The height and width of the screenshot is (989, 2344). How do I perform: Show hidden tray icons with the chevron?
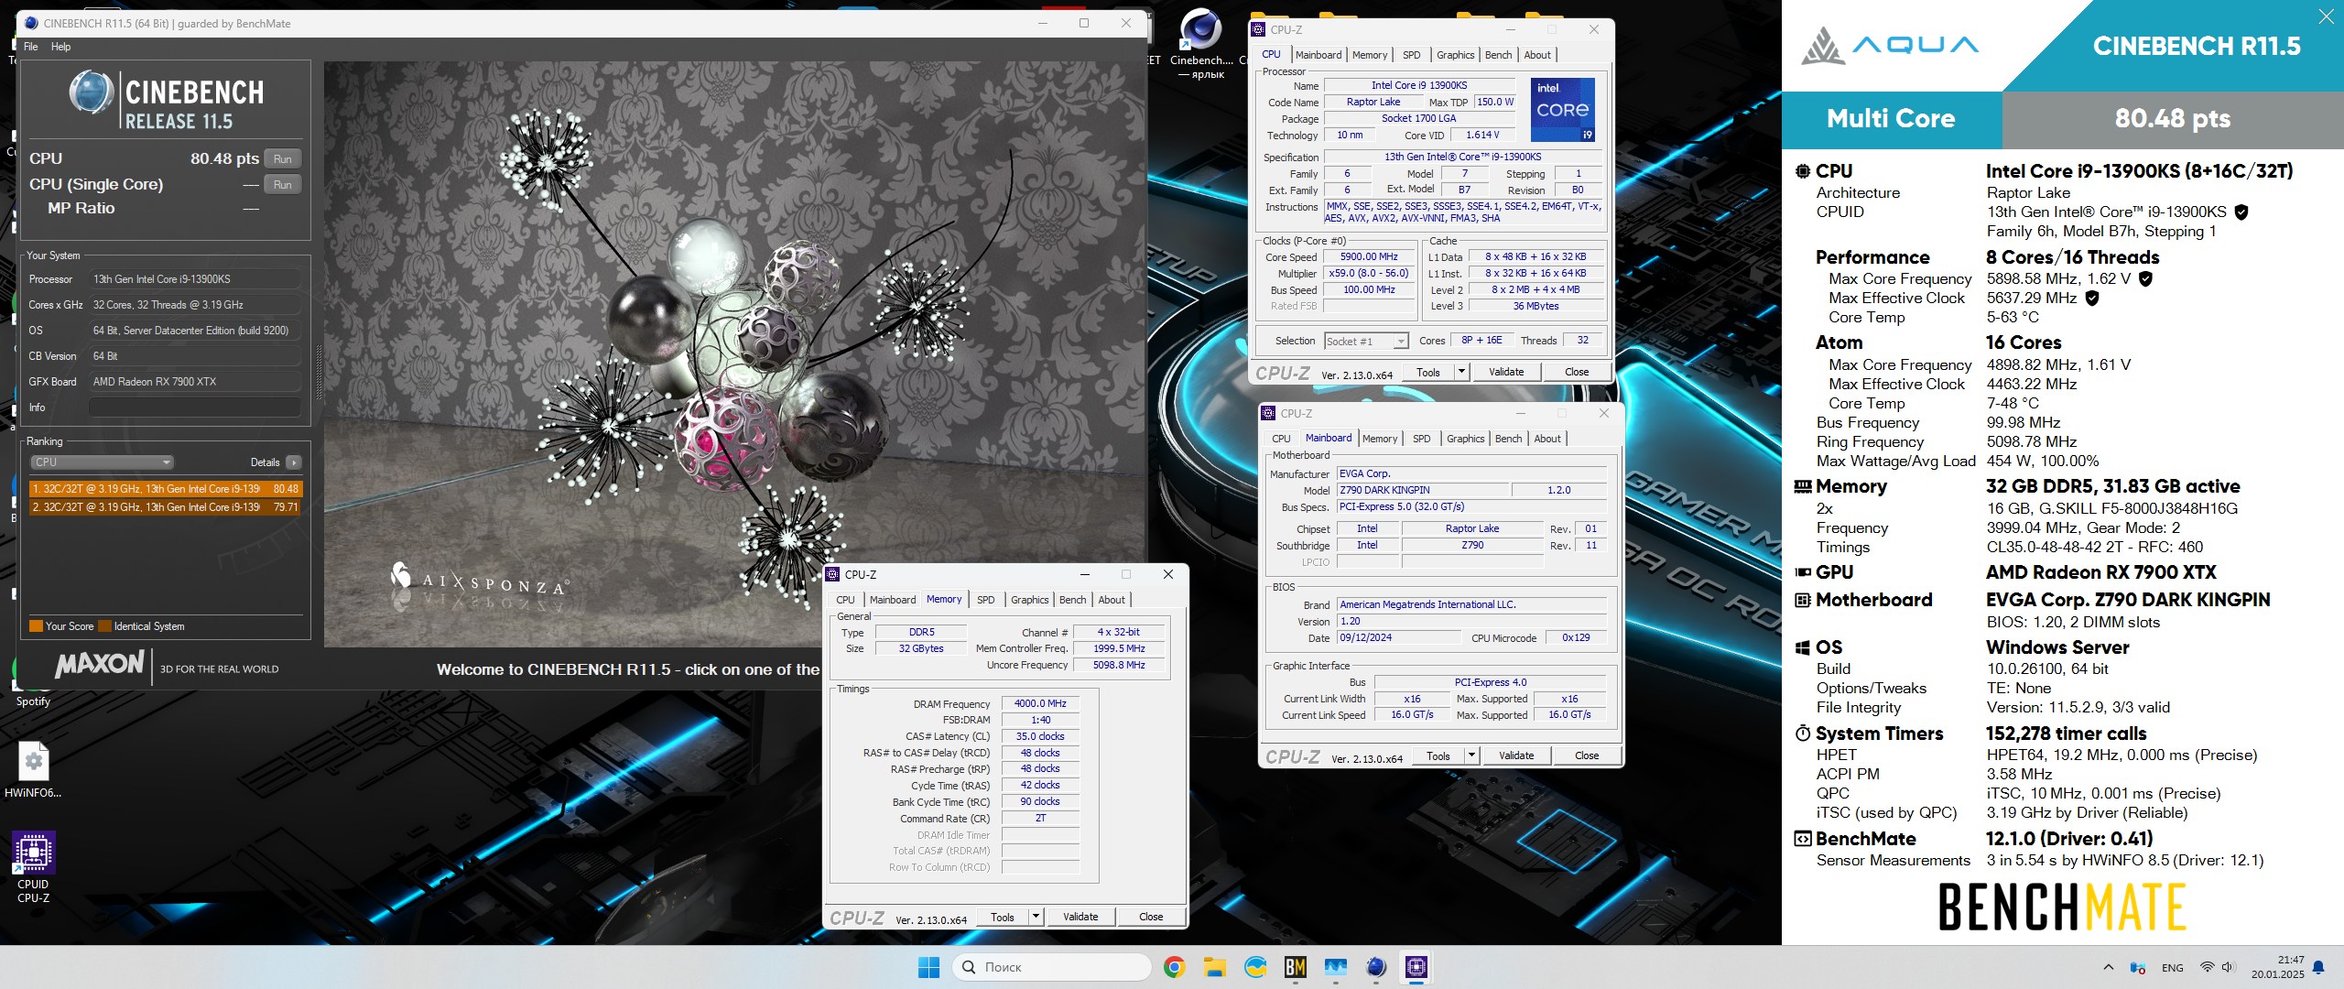pyautogui.click(x=2109, y=967)
